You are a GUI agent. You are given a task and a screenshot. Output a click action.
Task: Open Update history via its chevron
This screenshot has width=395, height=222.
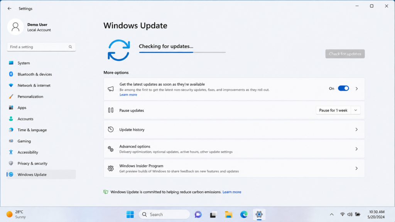point(356,129)
